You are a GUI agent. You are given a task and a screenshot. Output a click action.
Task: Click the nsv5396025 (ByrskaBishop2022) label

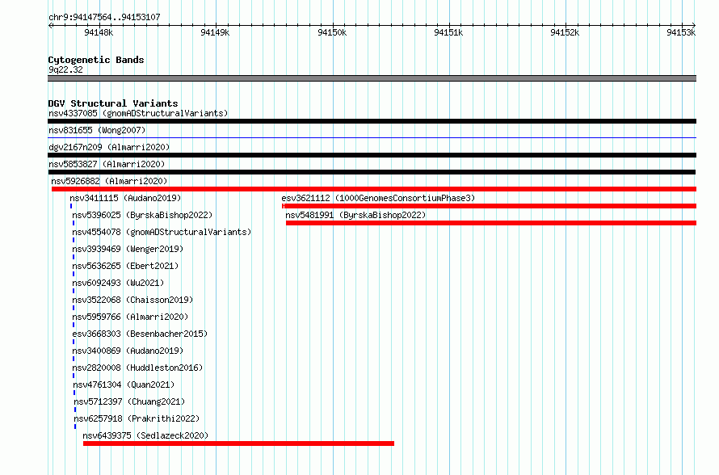(x=142, y=215)
